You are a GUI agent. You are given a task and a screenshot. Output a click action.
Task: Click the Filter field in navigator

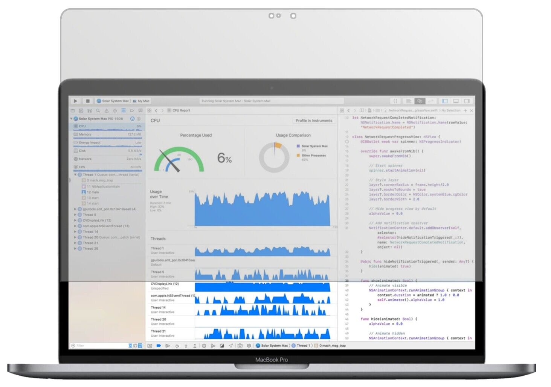98,346
